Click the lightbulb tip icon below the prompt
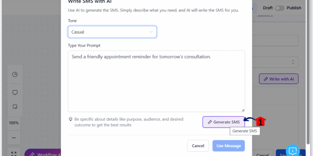The height and width of the screenshot is (156, 313). pos(71,119)
